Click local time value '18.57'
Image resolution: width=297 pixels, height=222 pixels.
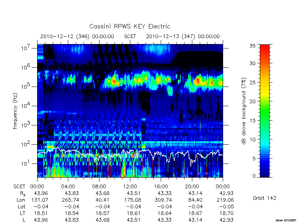pyautogui.click(x=102, y=213)
